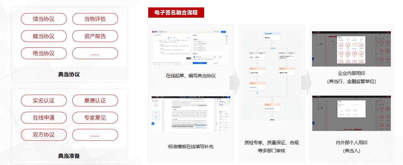Click the 续当协议 pill button
This screenshot has height=165, width=403.
pyautogui.click(x=44, y=19)
